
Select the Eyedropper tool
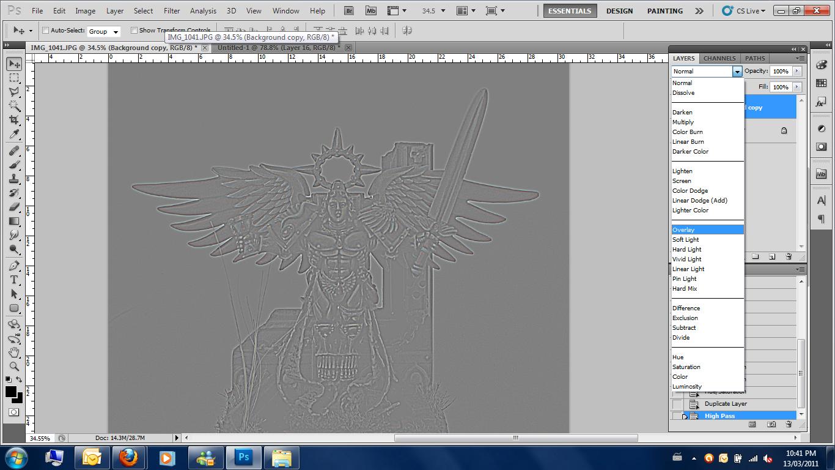(x=14, y=134)
